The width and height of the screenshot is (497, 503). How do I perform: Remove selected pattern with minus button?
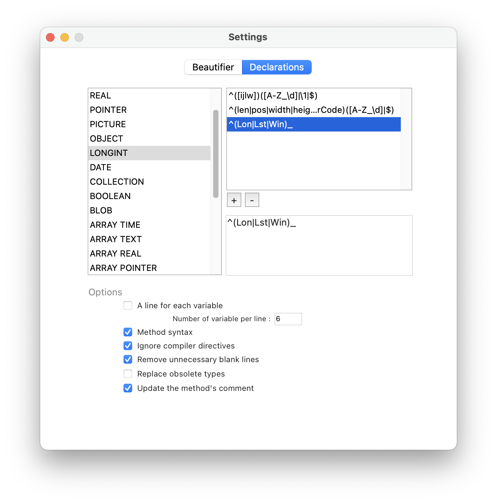(252, 200)
